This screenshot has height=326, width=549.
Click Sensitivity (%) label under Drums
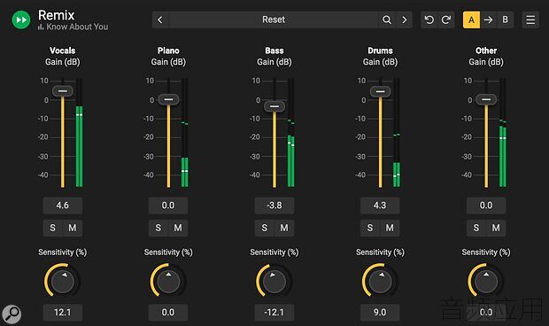(x=380, y=252)
